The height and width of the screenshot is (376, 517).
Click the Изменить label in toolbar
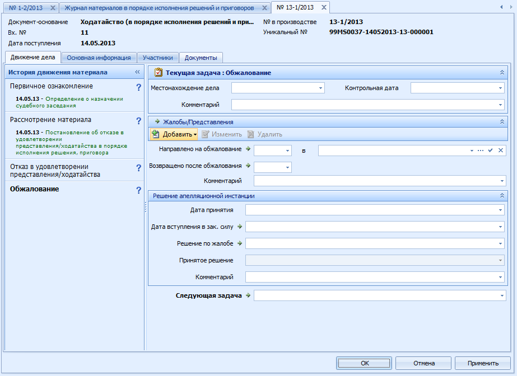(226, 134)
